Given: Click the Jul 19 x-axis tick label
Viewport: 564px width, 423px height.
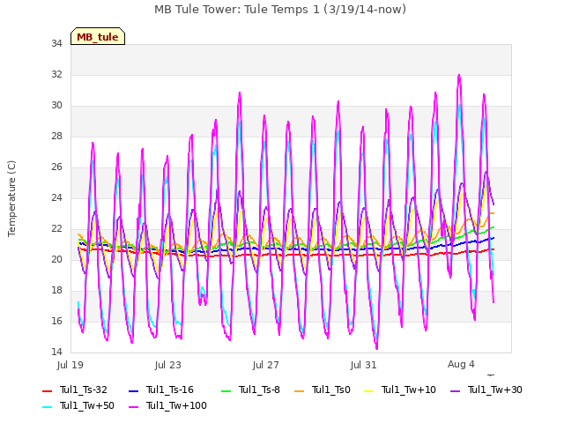Looking at the screenshot, I should tap(70, 365).
